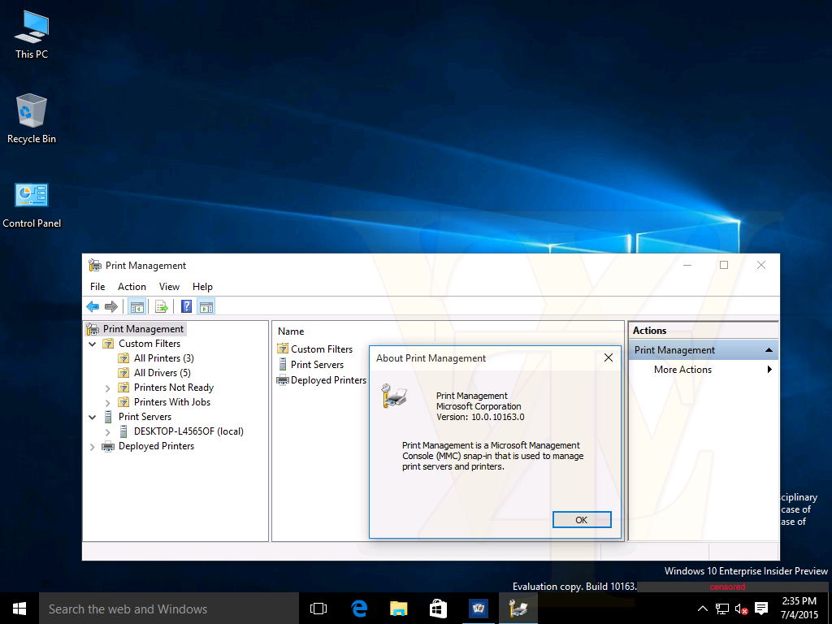This screenshot has height=624, width=832.
Task: Collapse the Custom Filters tree node
Action: [93, 344]
